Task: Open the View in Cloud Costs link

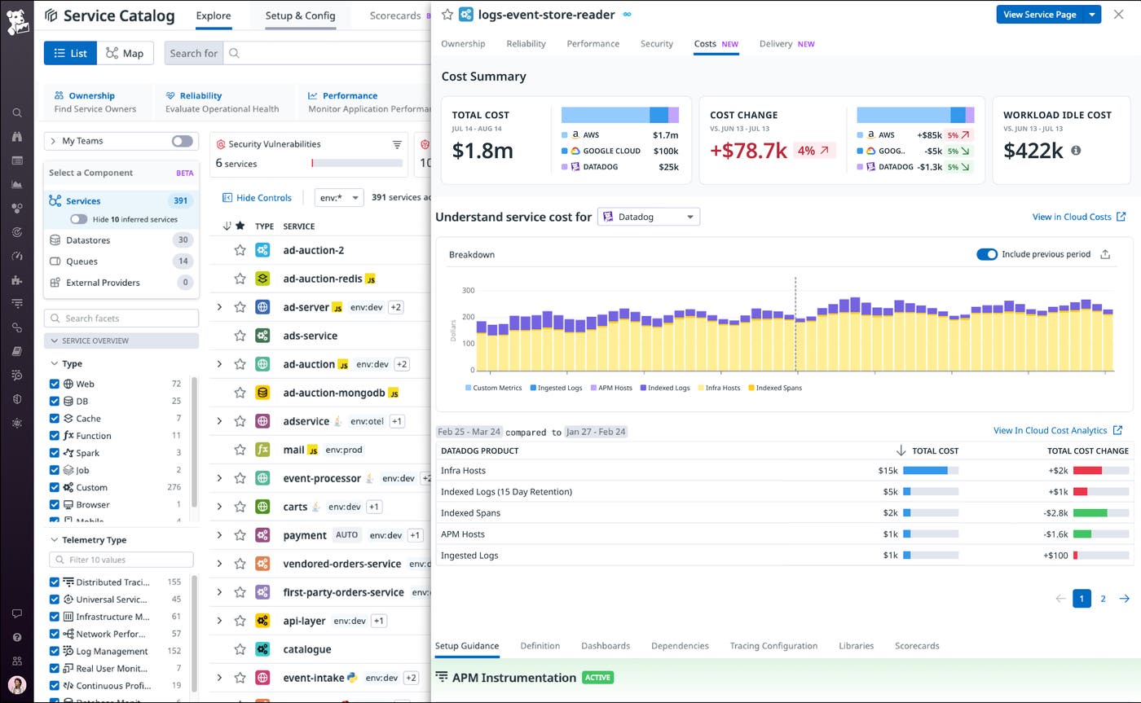Action: (1073, 217)
